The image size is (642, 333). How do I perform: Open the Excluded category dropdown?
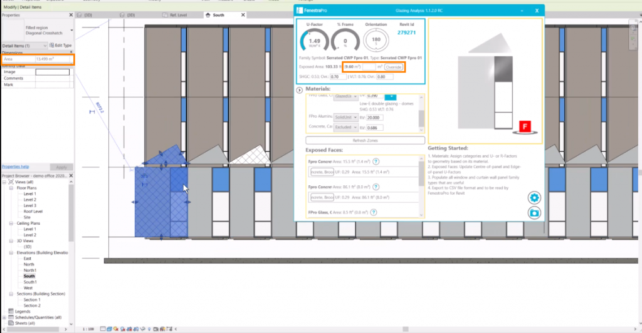coord(345,127)
